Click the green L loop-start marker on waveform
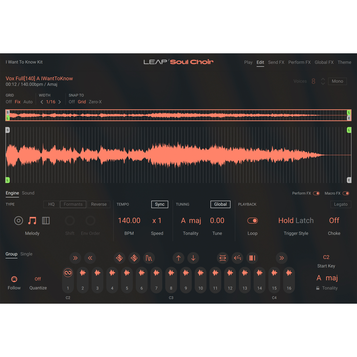This screenshot has height=357, width=357. (8, 180)
